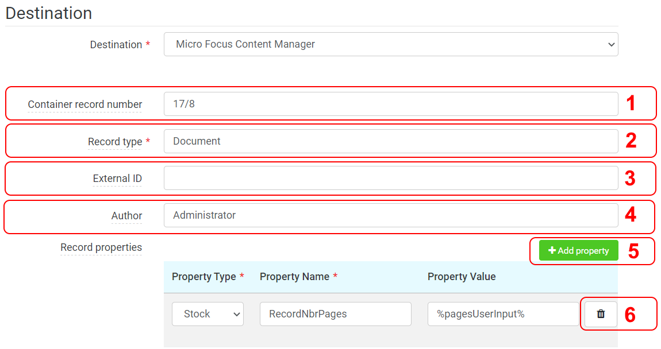Click the Record properties label

(101, 247)
